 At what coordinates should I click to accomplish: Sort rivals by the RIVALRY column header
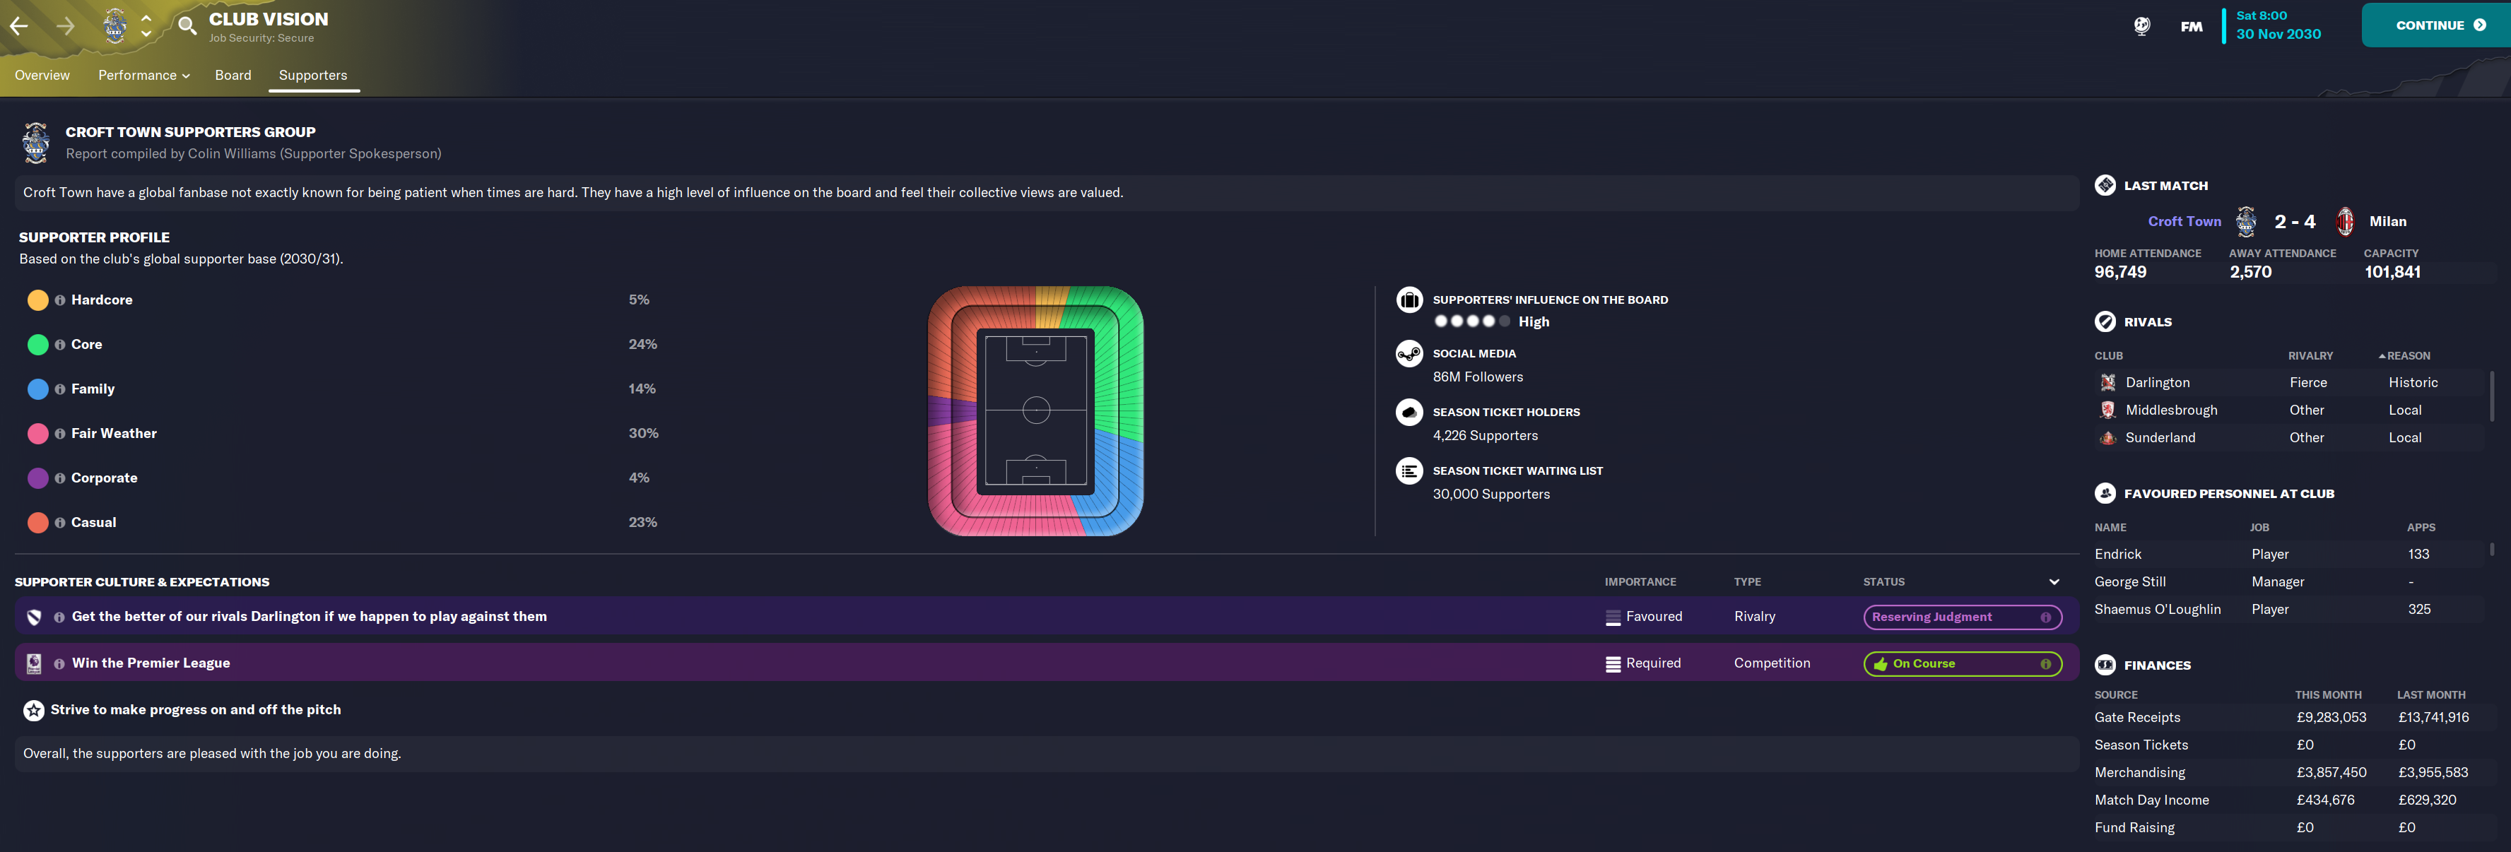tap(2310, 356)
